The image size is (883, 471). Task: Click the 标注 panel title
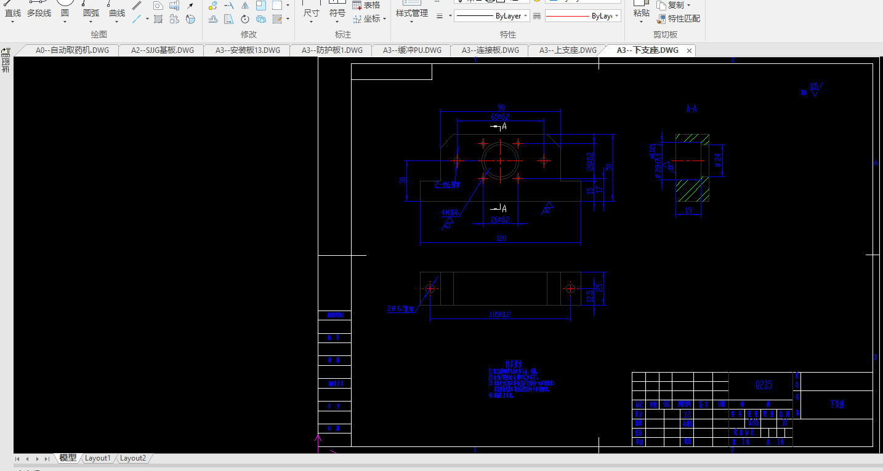(x=342, y=34)
